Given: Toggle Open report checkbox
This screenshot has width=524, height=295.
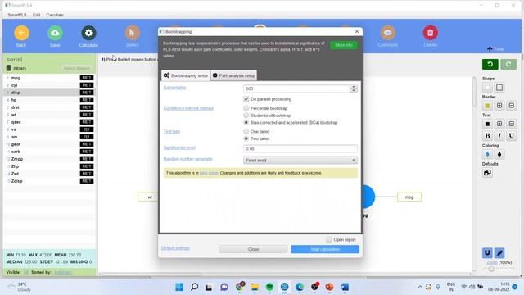Looking at the screenshot, I should [329, 239].
